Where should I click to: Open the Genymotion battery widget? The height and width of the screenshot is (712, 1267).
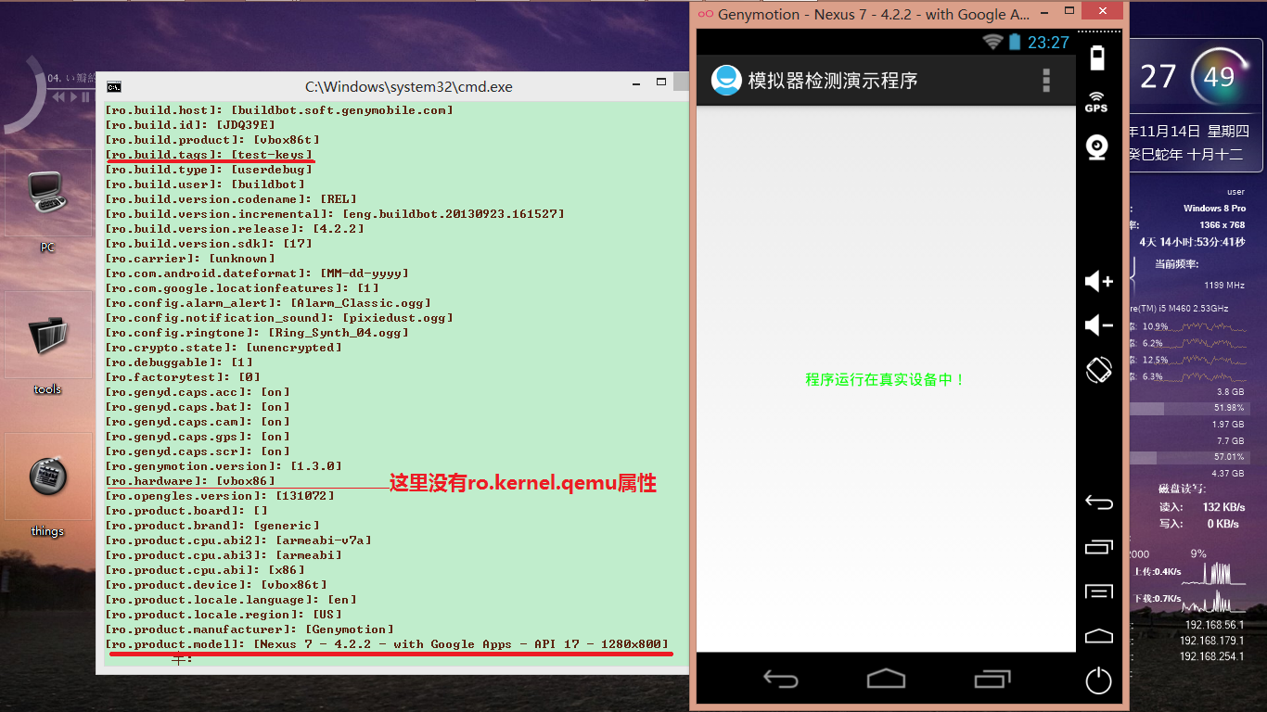[1098, 57]
